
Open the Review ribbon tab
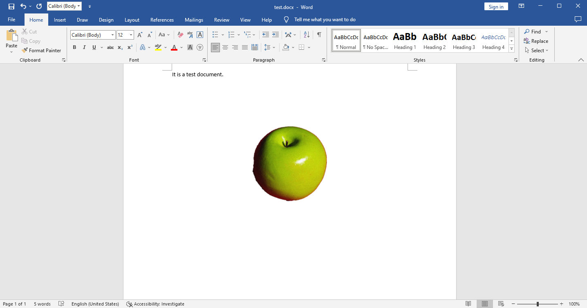pos(222,20)
